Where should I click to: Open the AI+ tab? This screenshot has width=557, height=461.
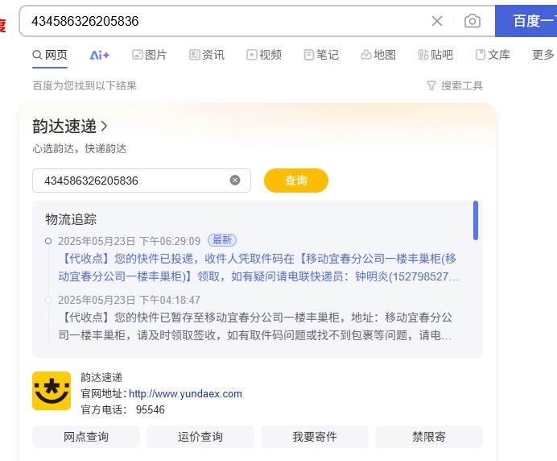tap(99, 55)
